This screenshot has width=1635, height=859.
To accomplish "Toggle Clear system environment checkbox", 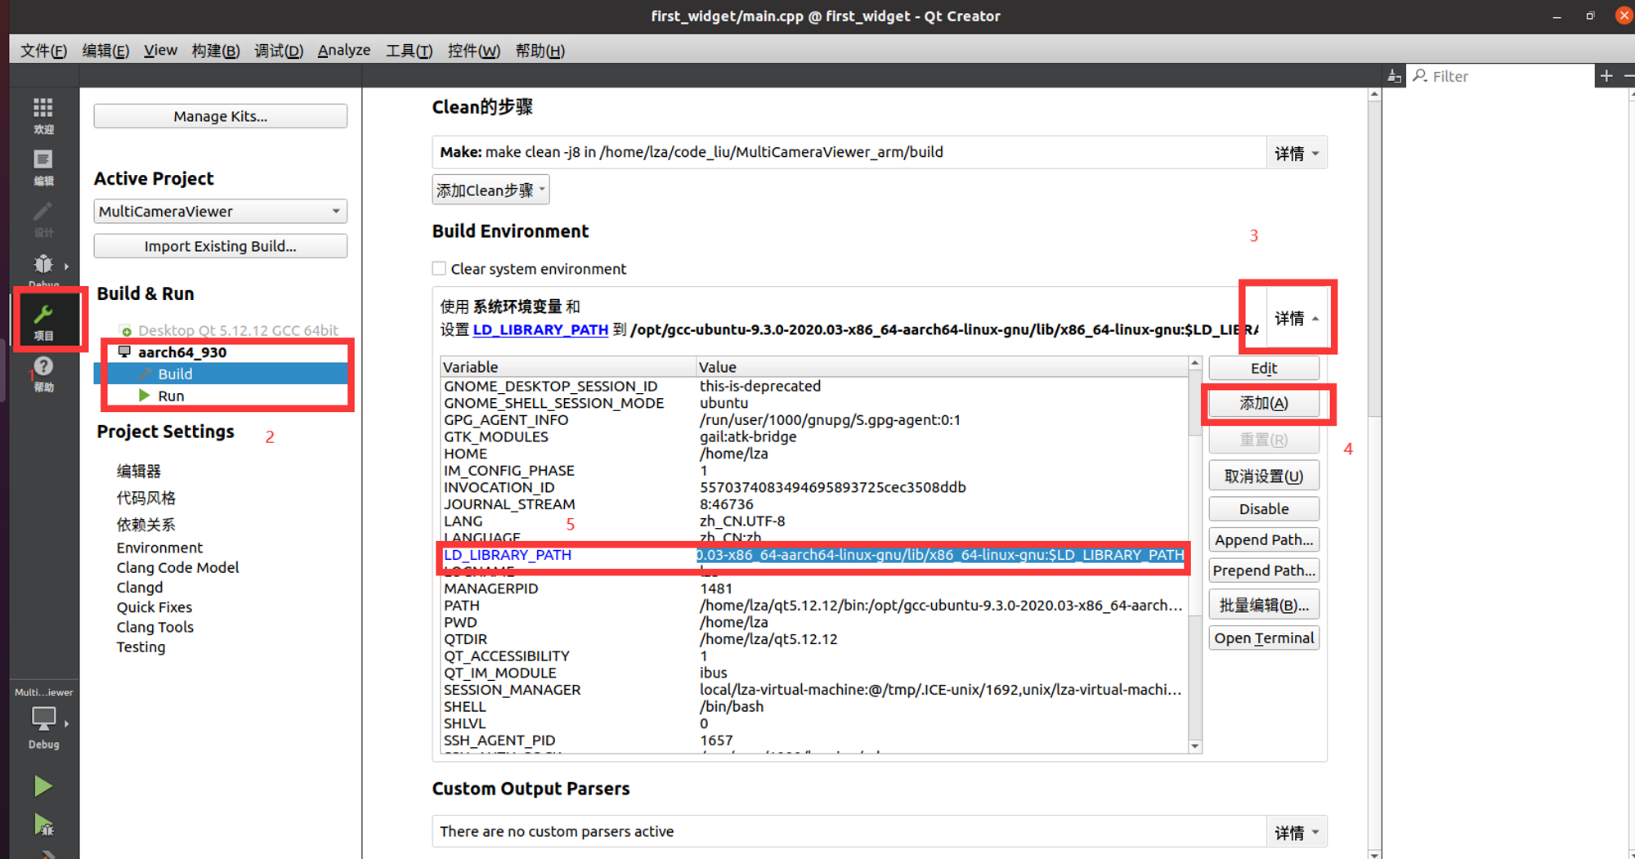I will coord(439,268).
